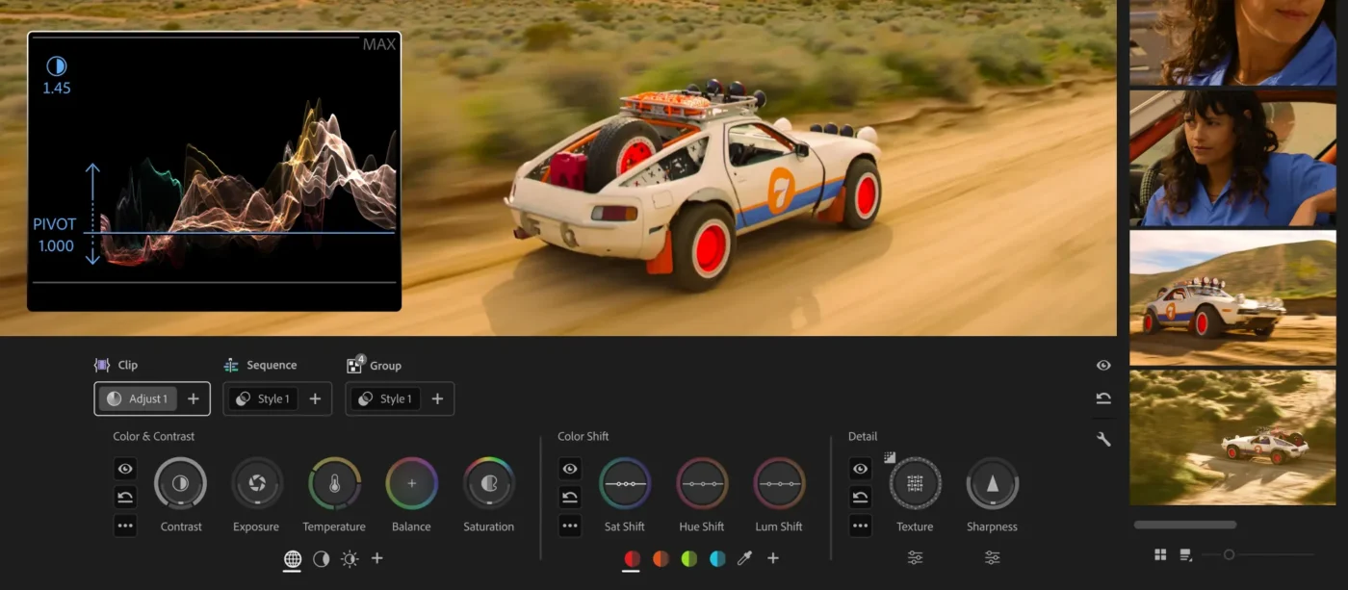Image resolution: width=1348 pixels, height=590 pixels.
Task: Expand Color Shift three-dot options
Action: coord(570,526)
